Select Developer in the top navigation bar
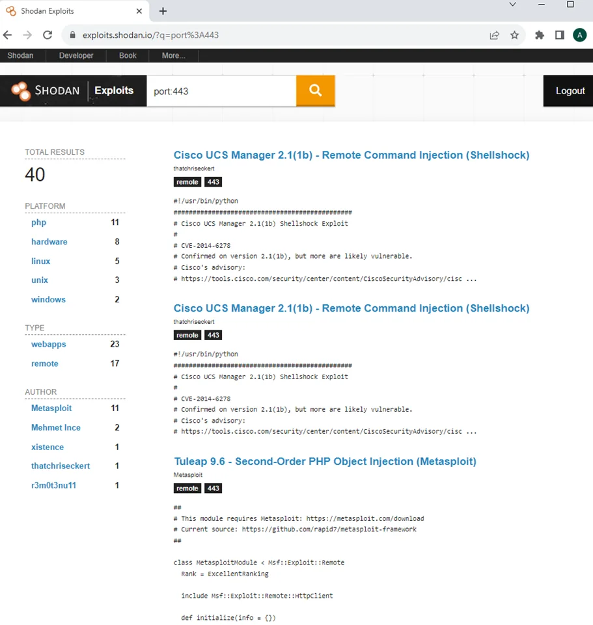 (76, 55)
